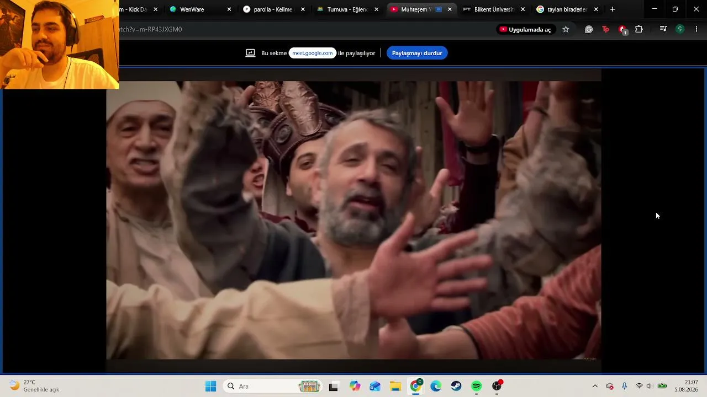Open the Chrome profile avatar

680,29
